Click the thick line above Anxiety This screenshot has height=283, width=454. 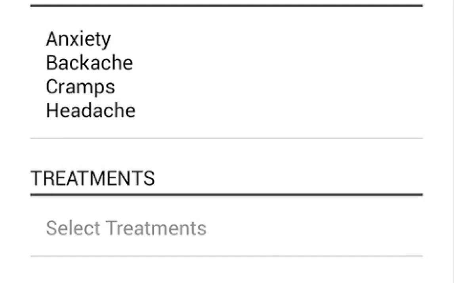coord(227,5)
